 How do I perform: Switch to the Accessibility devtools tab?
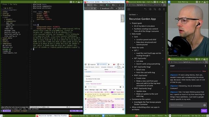pos(102,64)
